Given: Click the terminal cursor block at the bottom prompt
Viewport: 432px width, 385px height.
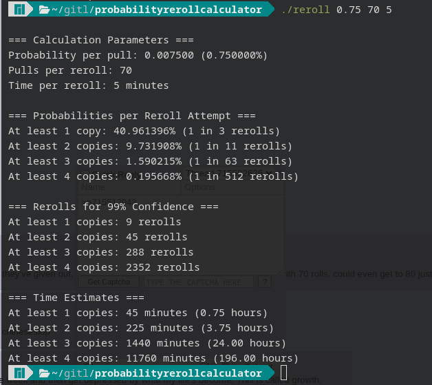Looking at the screenshot, I should [x=284, y=373].
